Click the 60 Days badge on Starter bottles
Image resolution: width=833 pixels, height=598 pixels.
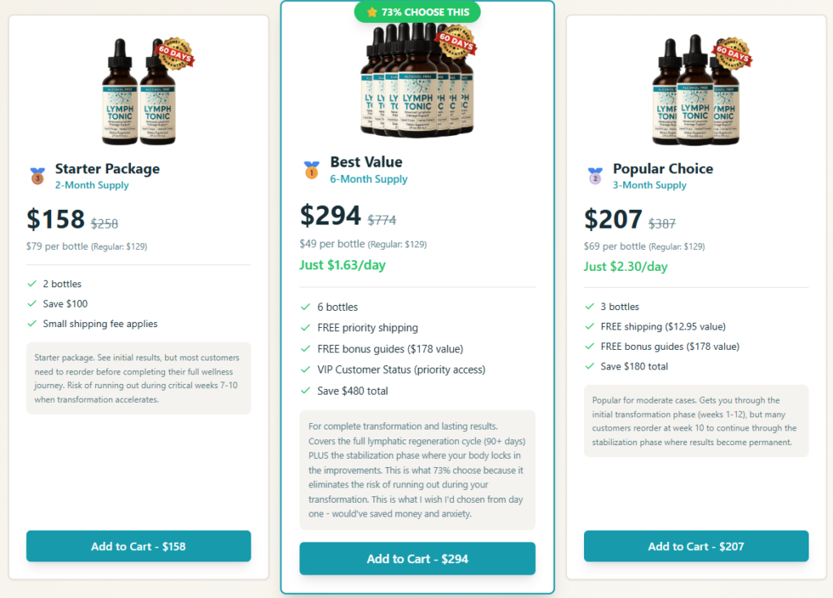(x=176, y=54)
